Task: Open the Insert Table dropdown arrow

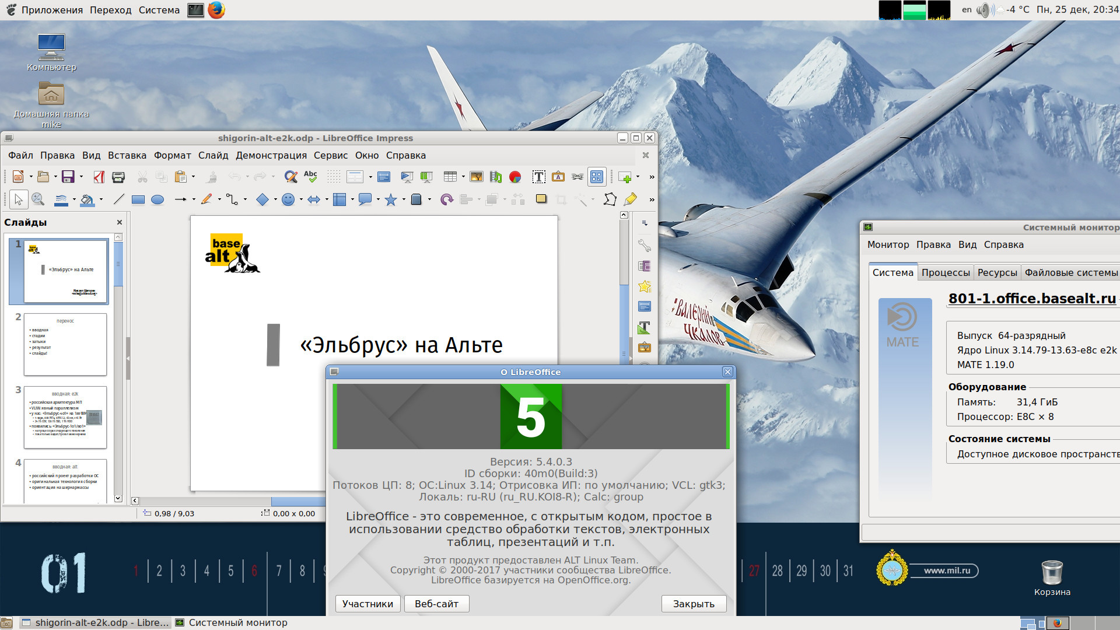Action: point(463,177)
